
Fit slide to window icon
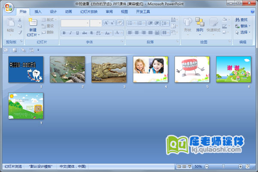coord(248,166)
